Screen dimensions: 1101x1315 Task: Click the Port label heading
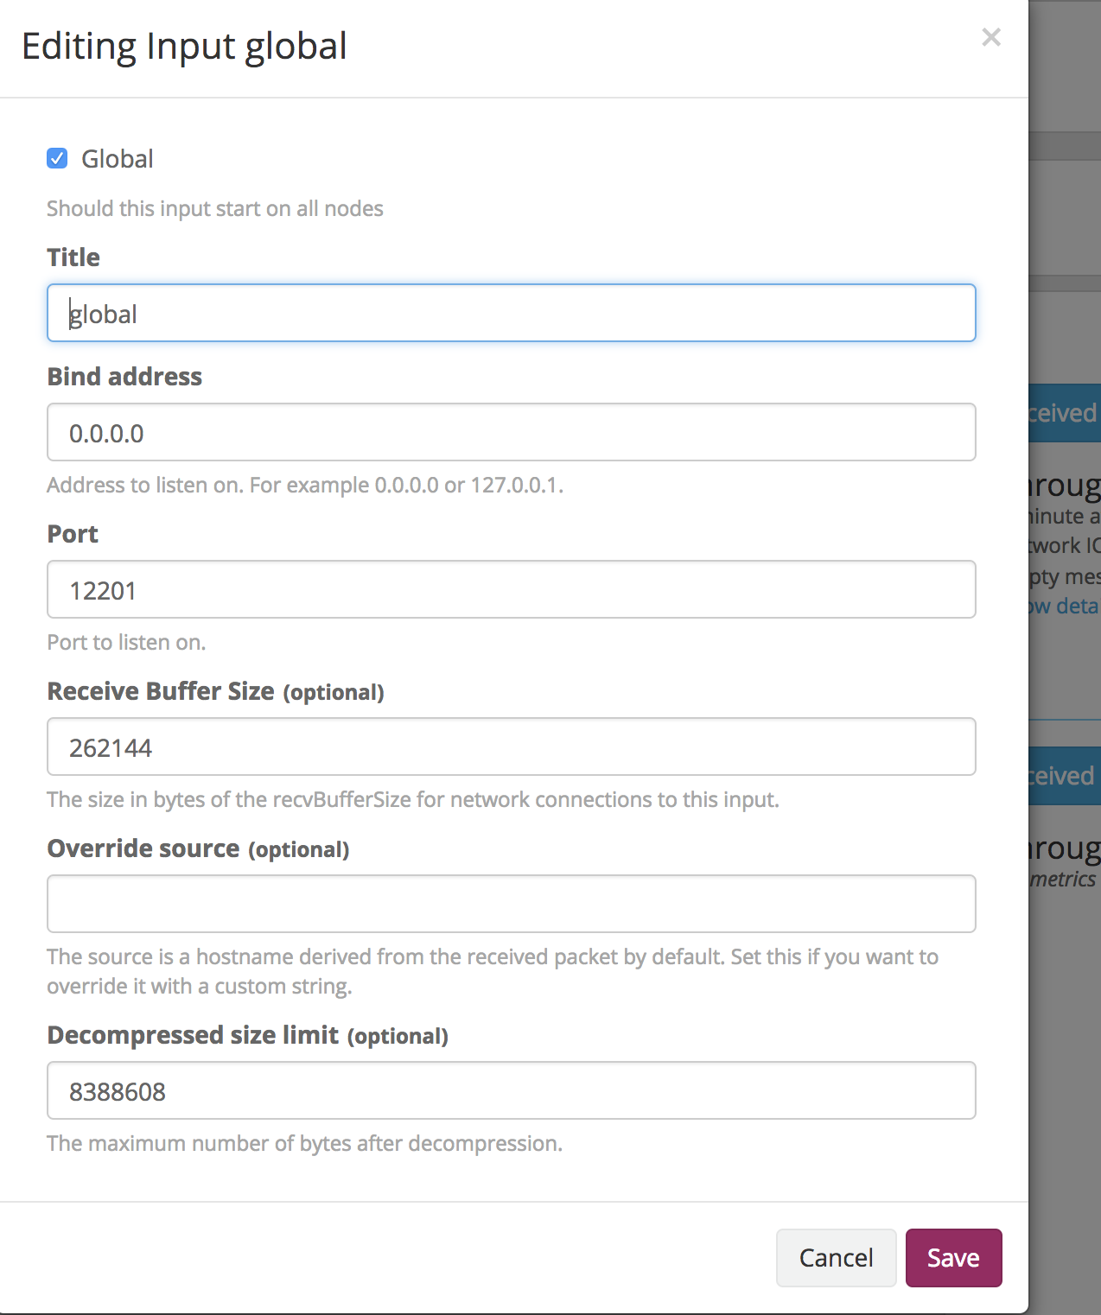(73, 534)
